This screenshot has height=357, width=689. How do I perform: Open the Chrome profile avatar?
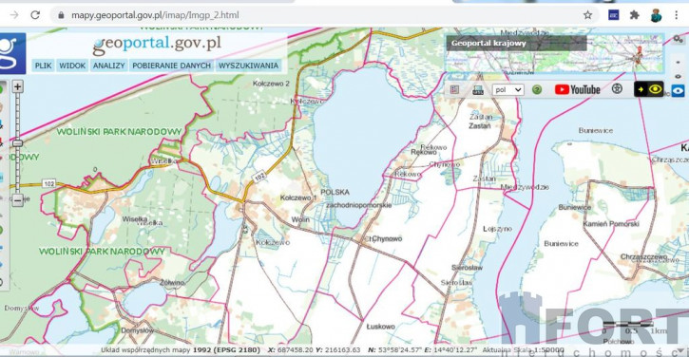(x=656, y=15)
